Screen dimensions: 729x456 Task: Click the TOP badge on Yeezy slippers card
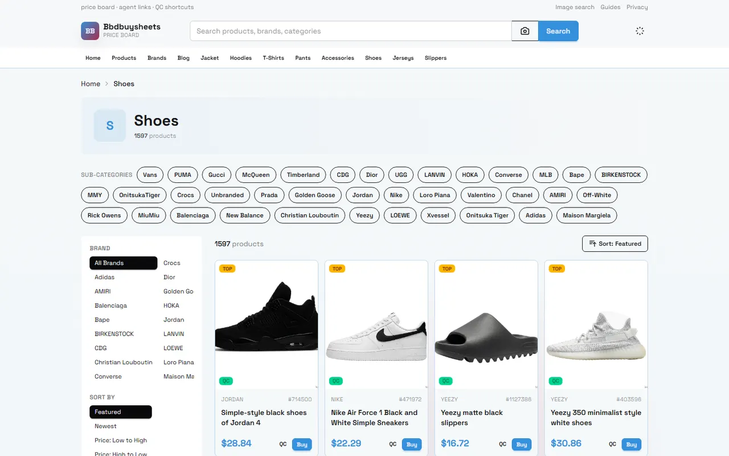[x=447, y=268]
